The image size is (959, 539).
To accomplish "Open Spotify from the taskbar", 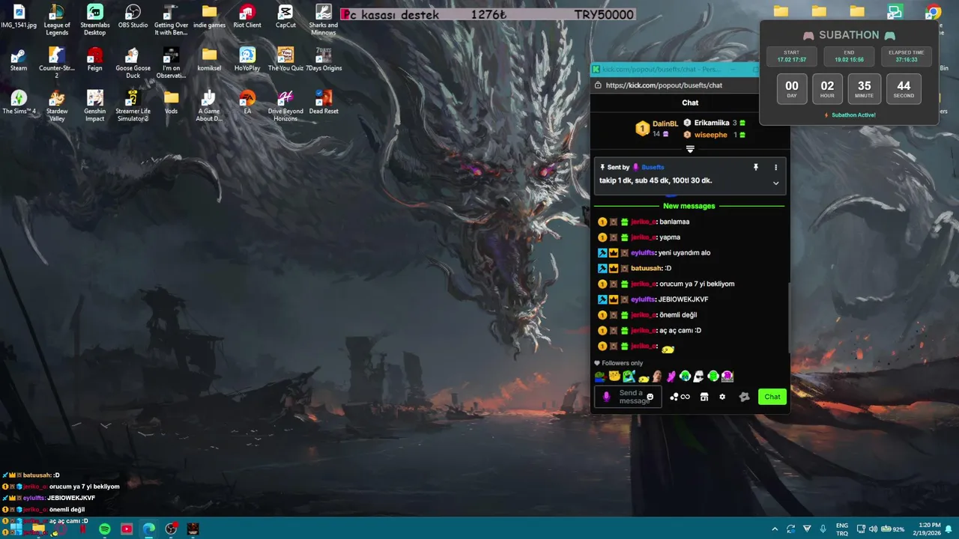I will [105, 529].
